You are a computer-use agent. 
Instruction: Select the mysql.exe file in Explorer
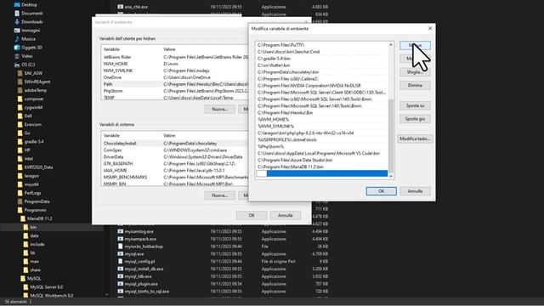[134, 254]
